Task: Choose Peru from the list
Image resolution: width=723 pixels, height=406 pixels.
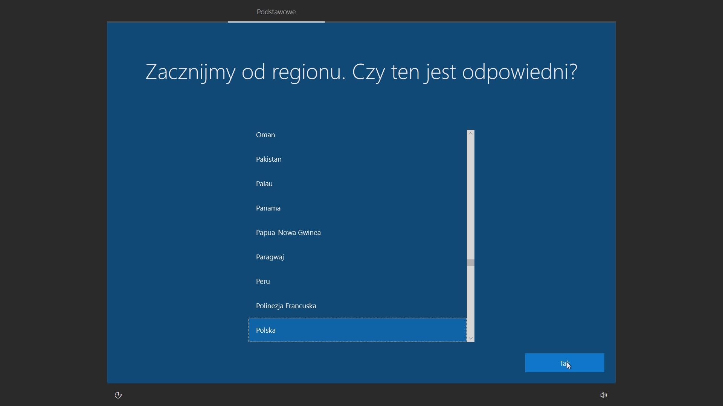Action: [x=357, y=281]
